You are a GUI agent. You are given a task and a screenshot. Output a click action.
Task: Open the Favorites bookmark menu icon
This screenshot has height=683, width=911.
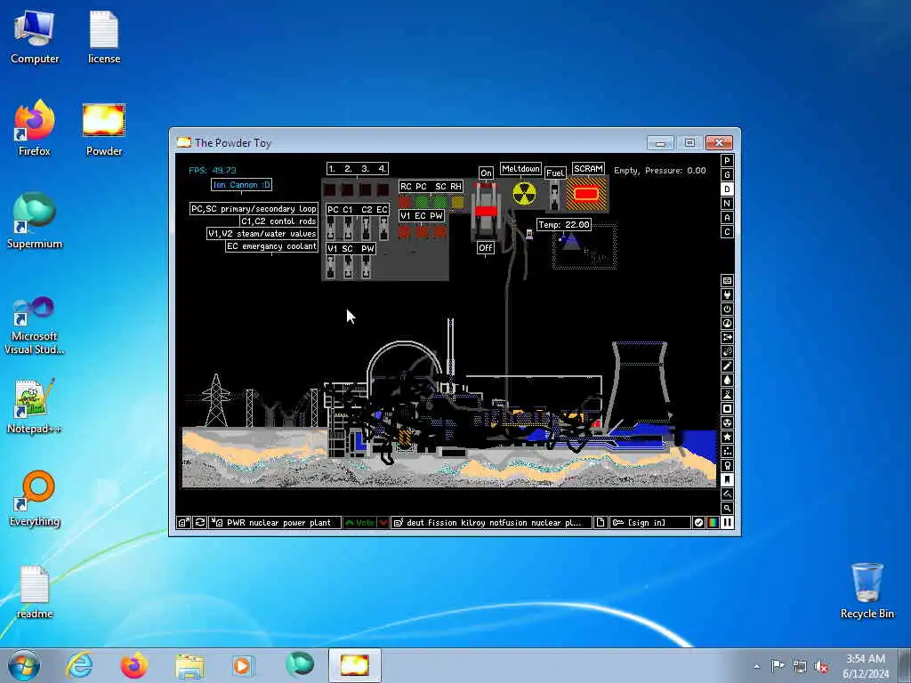[x=727, y=479]
